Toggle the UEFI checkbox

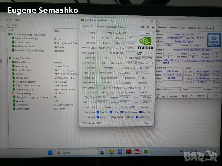[145, 53]
